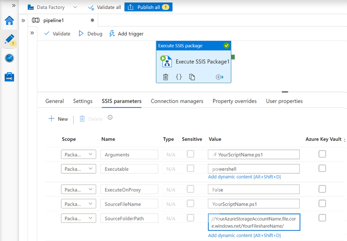Screen dimensions: 347x241
Task: Select the SSIS parameters tab
Action: pyautogui.click(x=122, y=101)
